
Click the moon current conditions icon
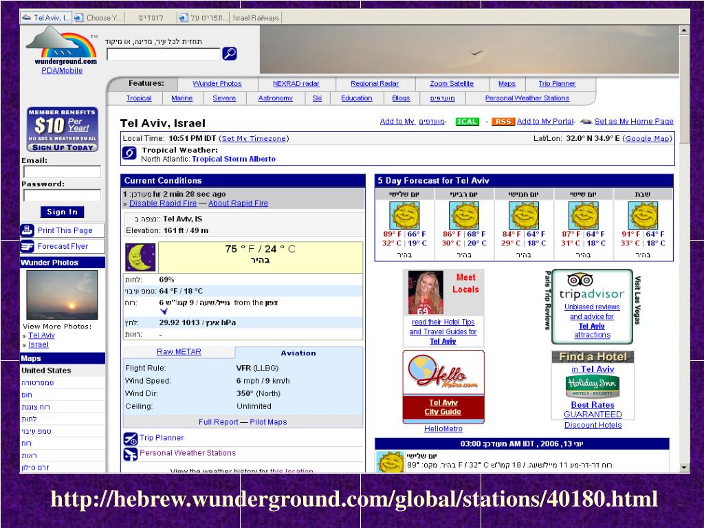140,257
